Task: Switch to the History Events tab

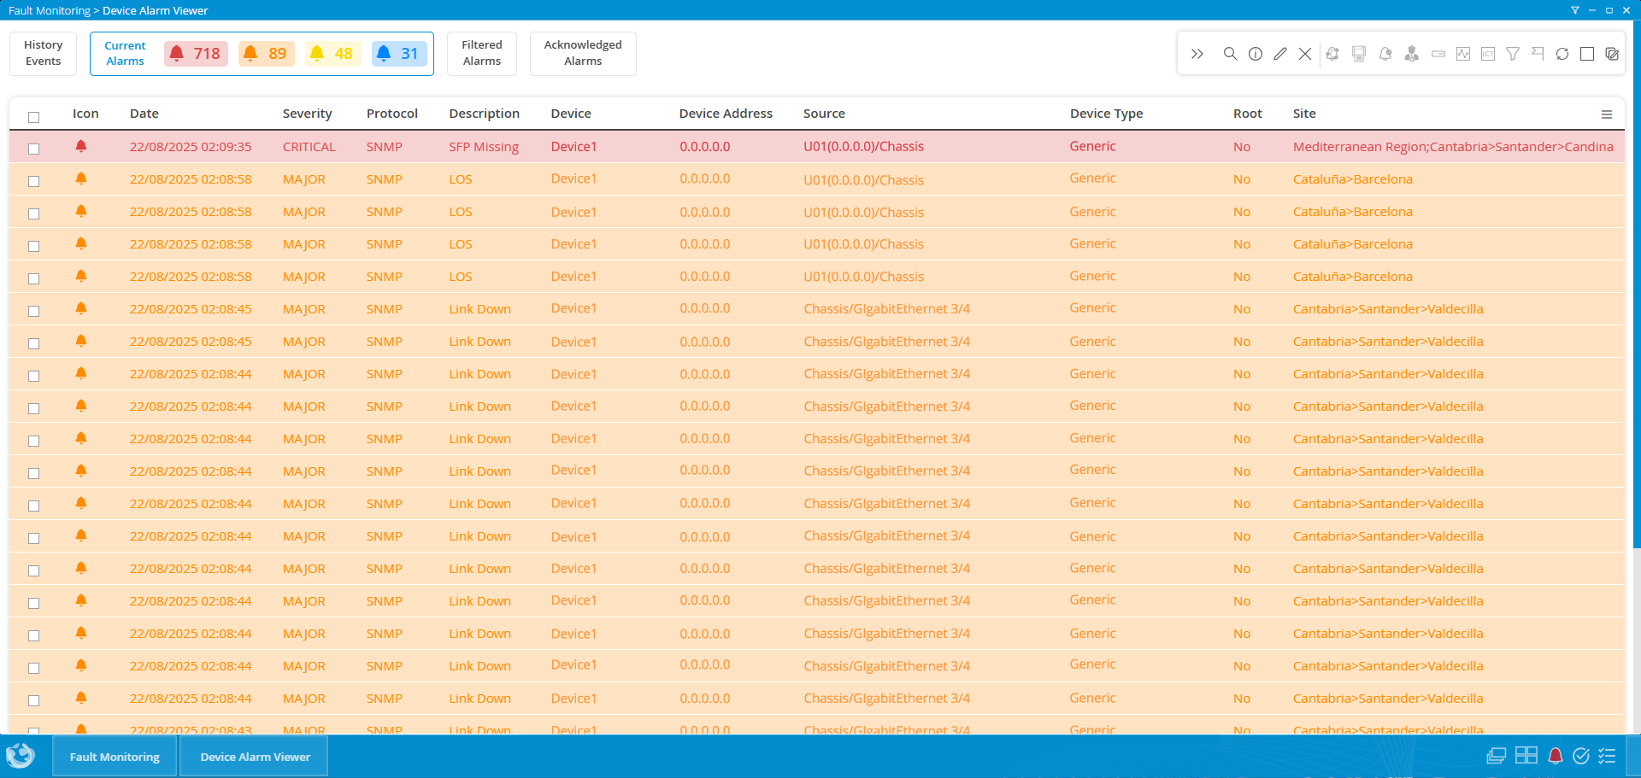Action: pos(44,53)
